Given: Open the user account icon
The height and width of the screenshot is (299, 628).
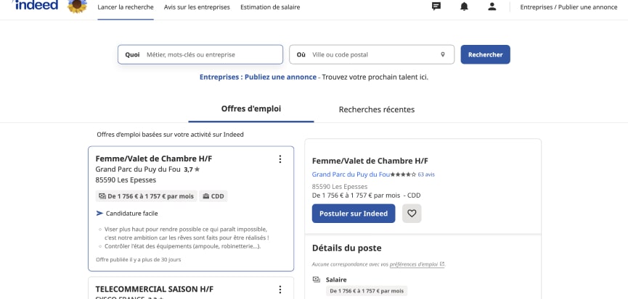Looking at the screenshot, I should pos(492,7).
